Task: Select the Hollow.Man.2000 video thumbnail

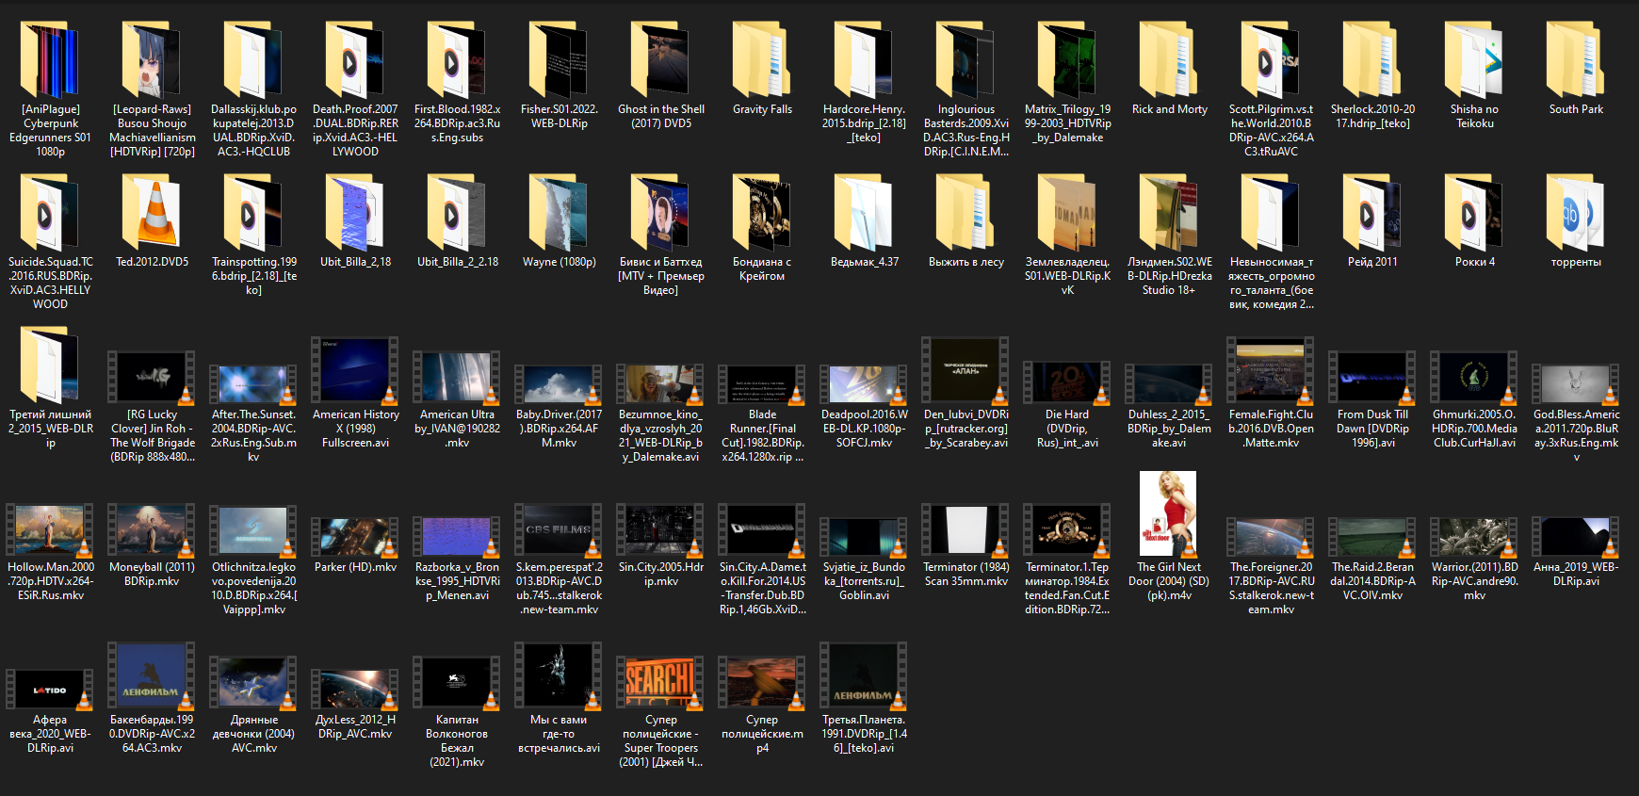Action: [50, 530]
